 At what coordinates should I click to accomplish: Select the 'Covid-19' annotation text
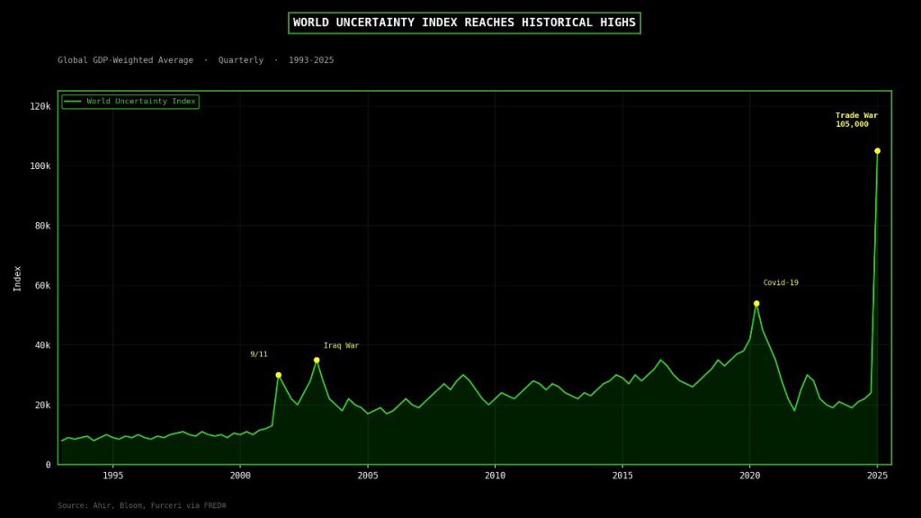[781, 283]
